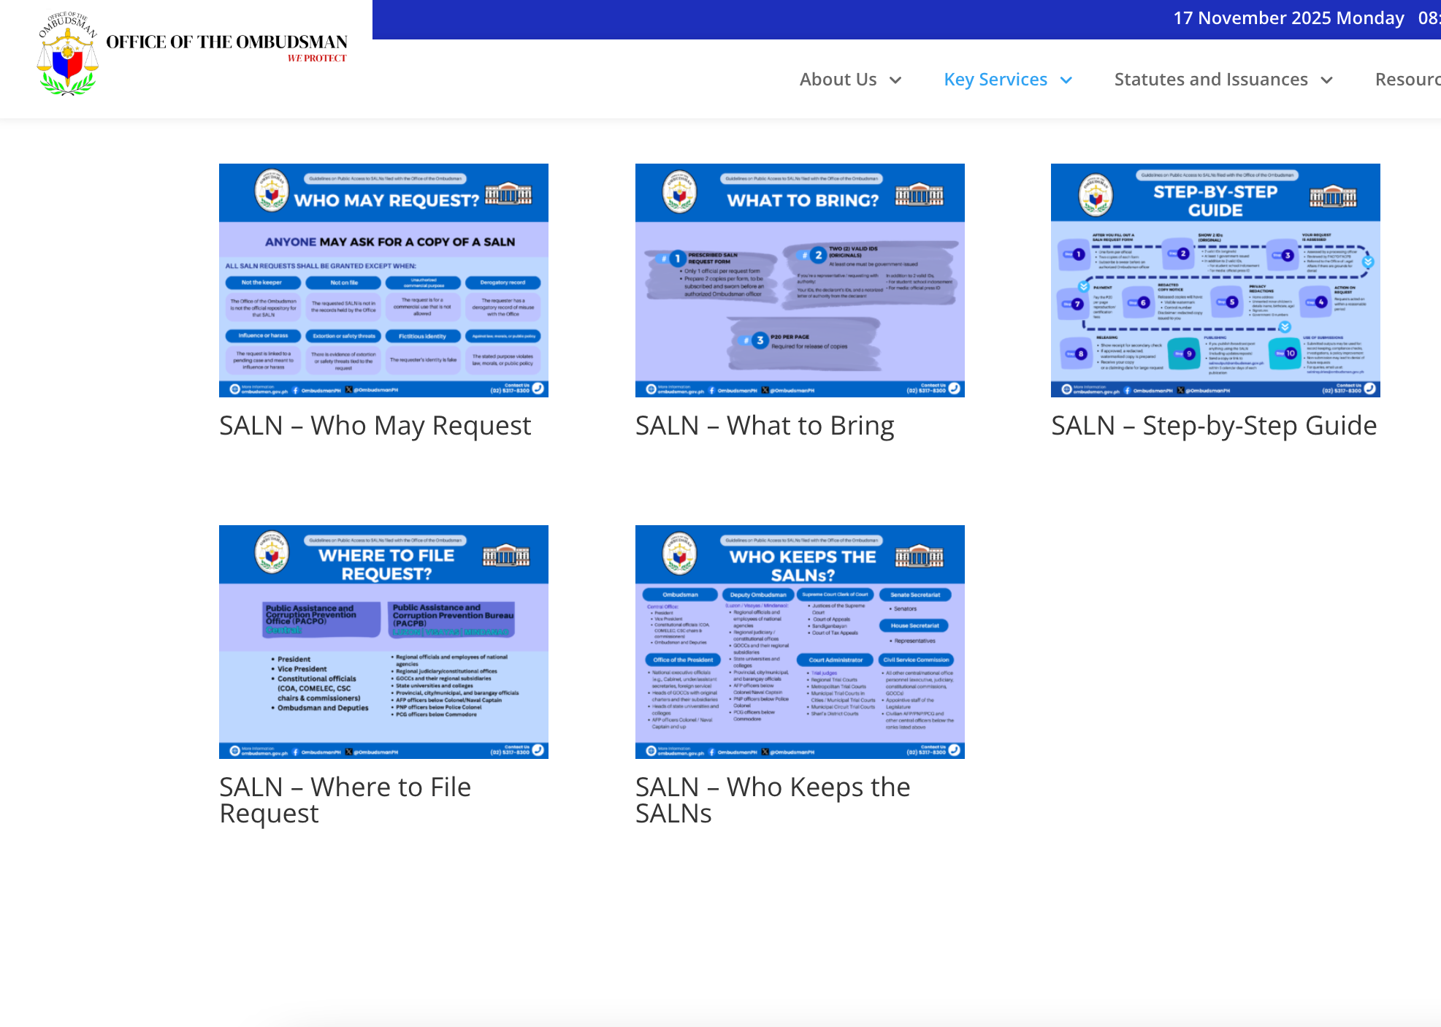Image resolution: width=1441 pixels, height=1027 pixels.
Task: Click the seal icon in the Where to File Request image
Action: [272, 553]
